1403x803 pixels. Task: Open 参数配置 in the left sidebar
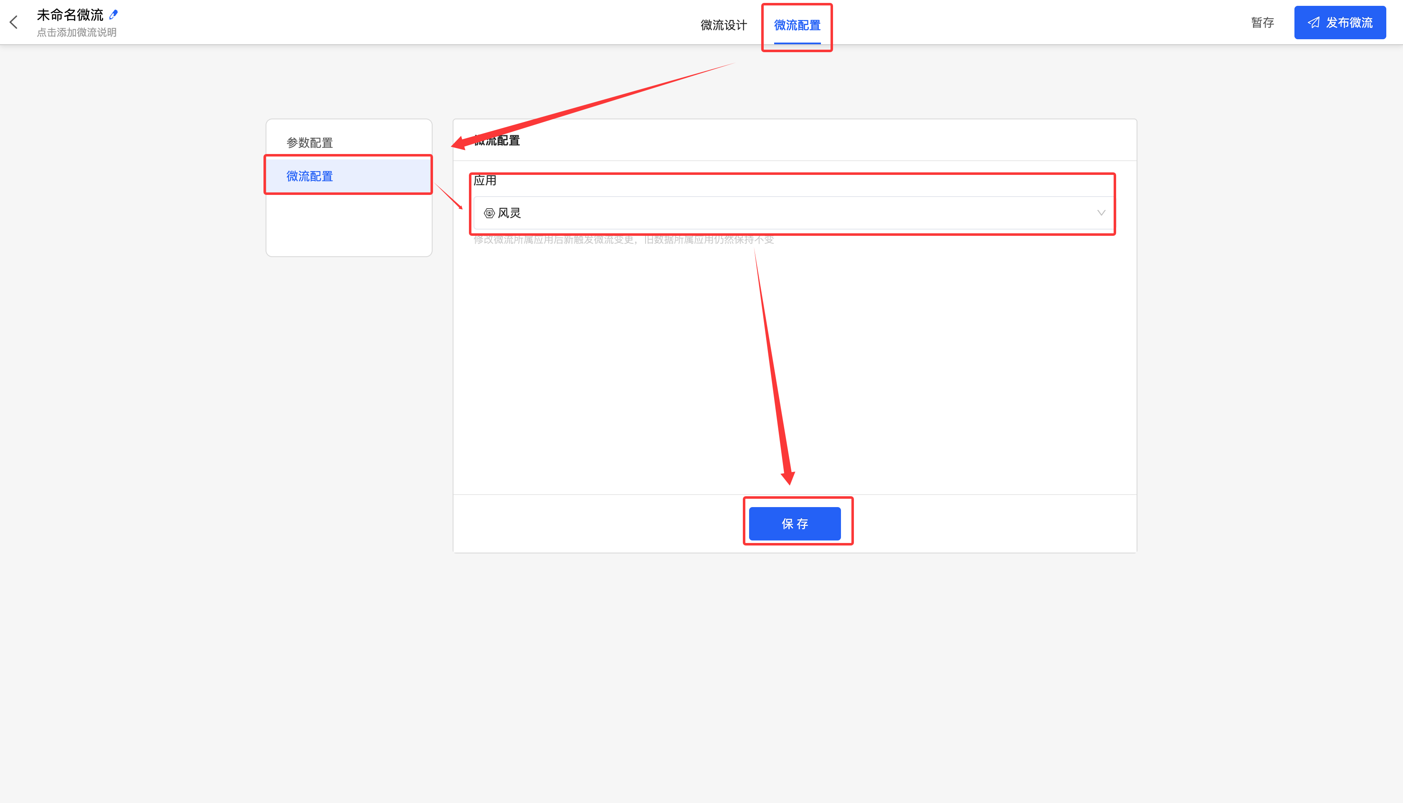click(309, 143)
